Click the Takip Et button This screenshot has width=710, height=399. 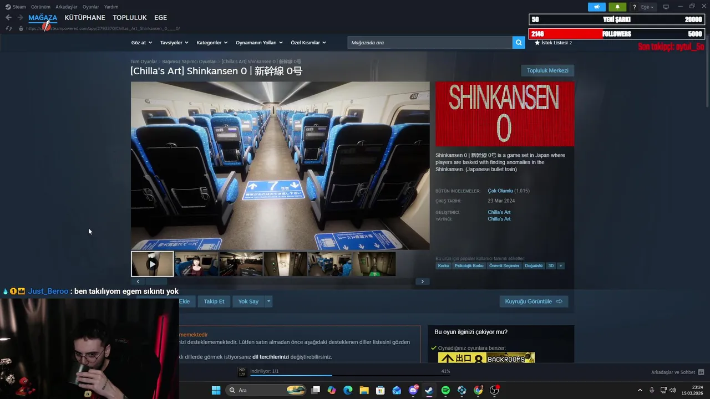tap(214, 301)
